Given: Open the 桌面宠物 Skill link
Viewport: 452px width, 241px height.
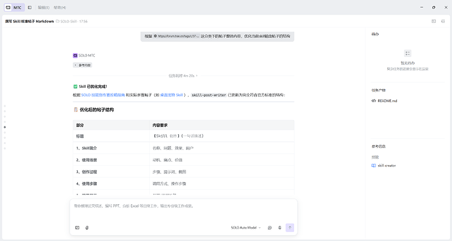Looking at the screenshot, I should click(172, 95).
